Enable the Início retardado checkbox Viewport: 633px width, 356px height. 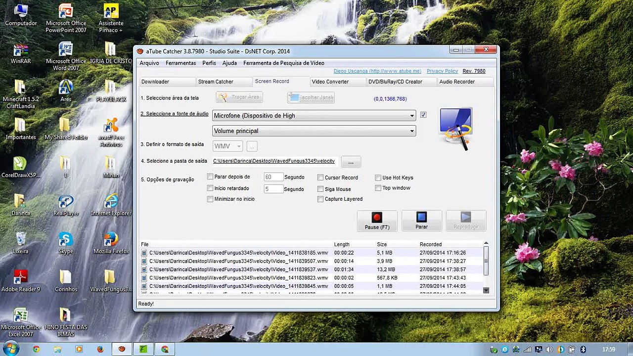coord(210,188)
